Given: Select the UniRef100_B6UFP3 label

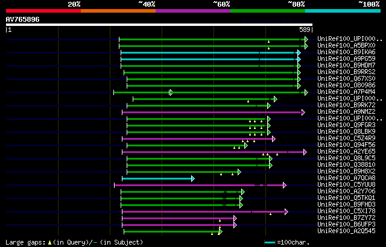Looking at the screenshot, I should coord(346,225).
